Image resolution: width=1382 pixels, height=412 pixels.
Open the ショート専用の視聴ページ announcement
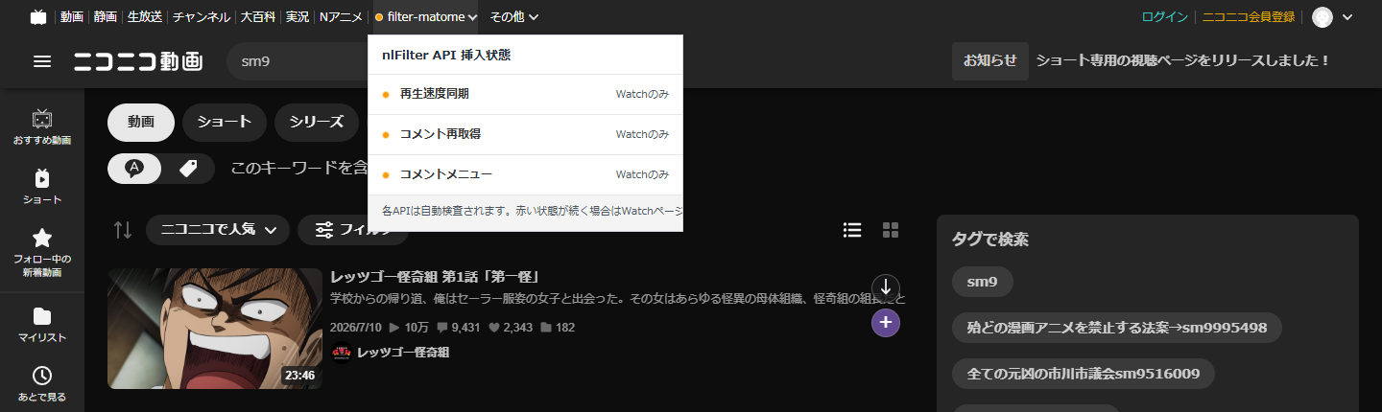tap(1183, 60)
